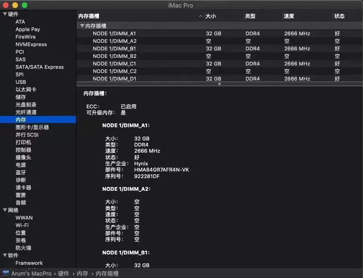
Task: Sort table by 速度 column header
Action: [289, 16]
